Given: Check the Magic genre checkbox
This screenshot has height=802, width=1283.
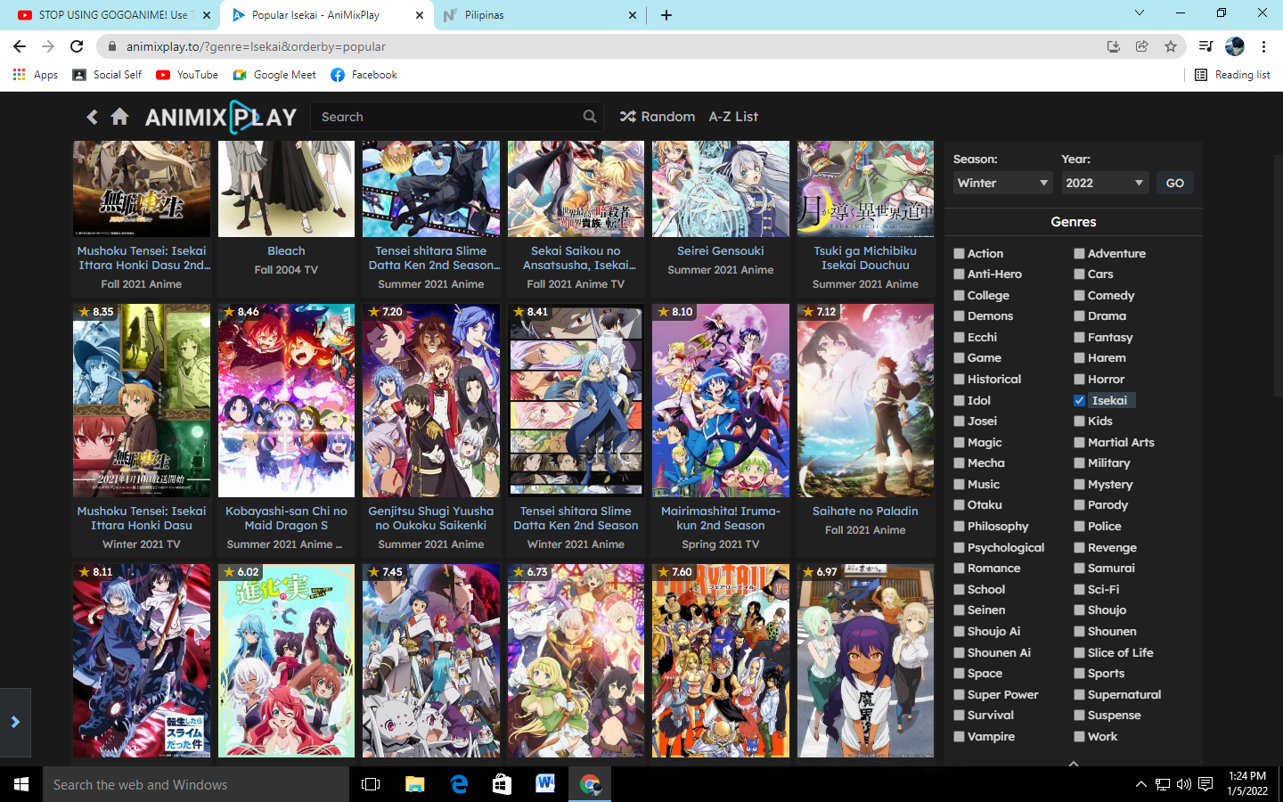Looking at the screenshot, I should (960, 443).
